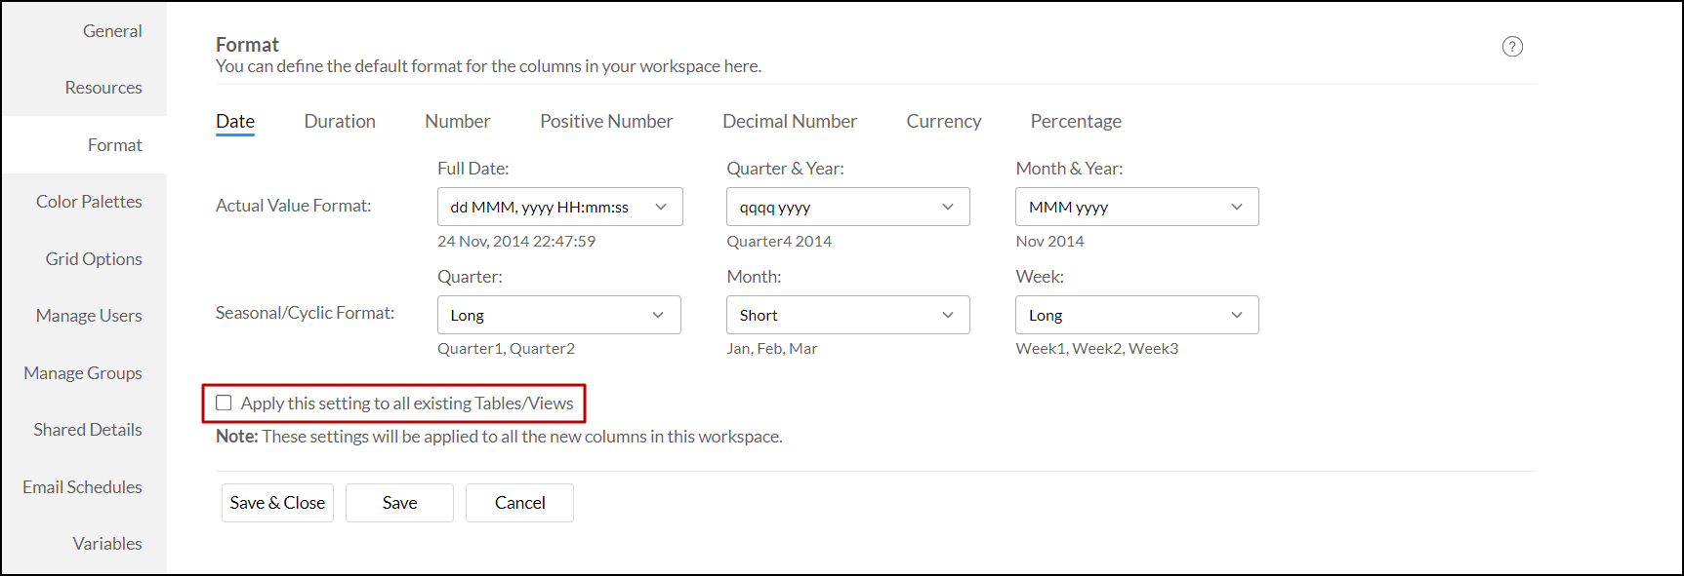1684x576 pixels.
Task: Open the Month & Year format dropdown
Action: (1136, 207)
